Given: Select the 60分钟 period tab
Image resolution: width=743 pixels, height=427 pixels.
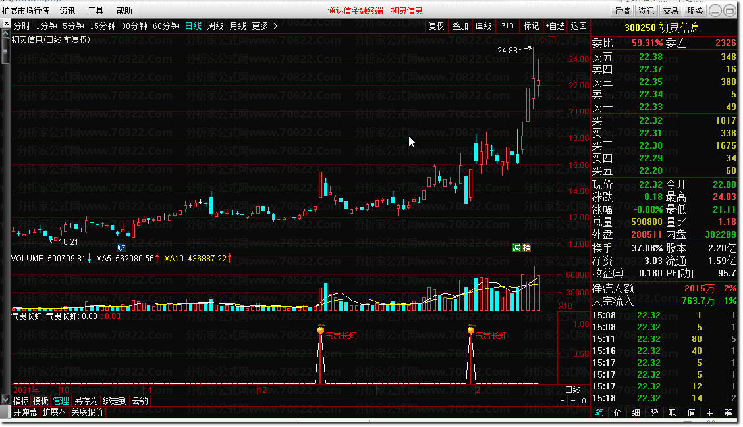Looking at the screenshot, I should [166, 26].
